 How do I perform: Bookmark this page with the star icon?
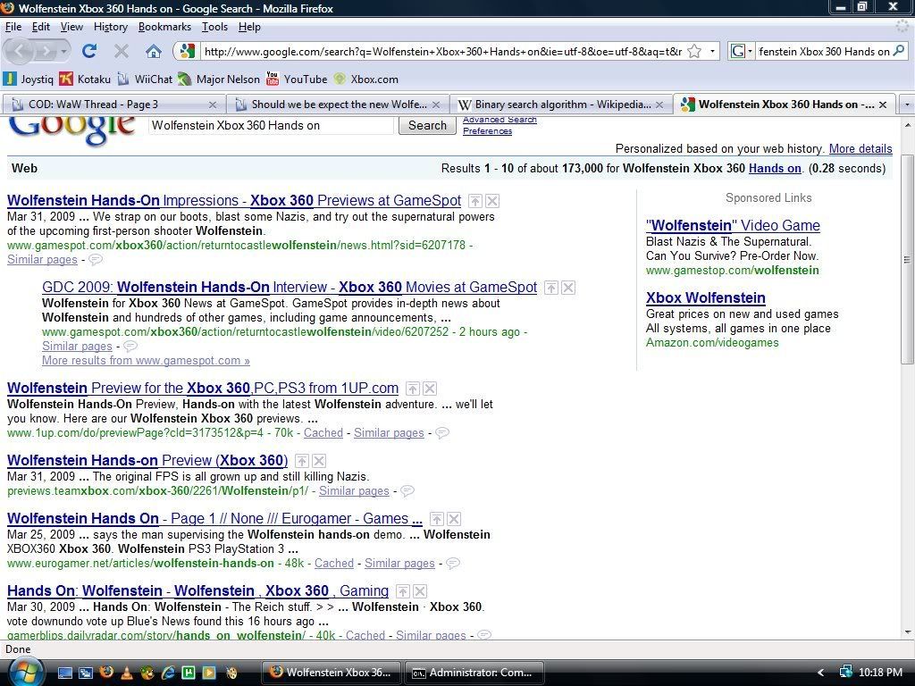(x=694, y=51)
